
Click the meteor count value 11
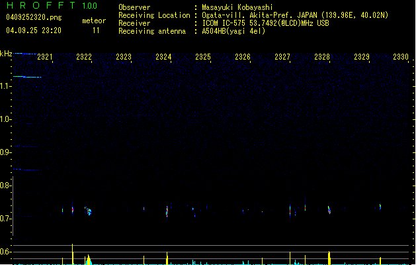pyautogui.click(x=96, y=30)
